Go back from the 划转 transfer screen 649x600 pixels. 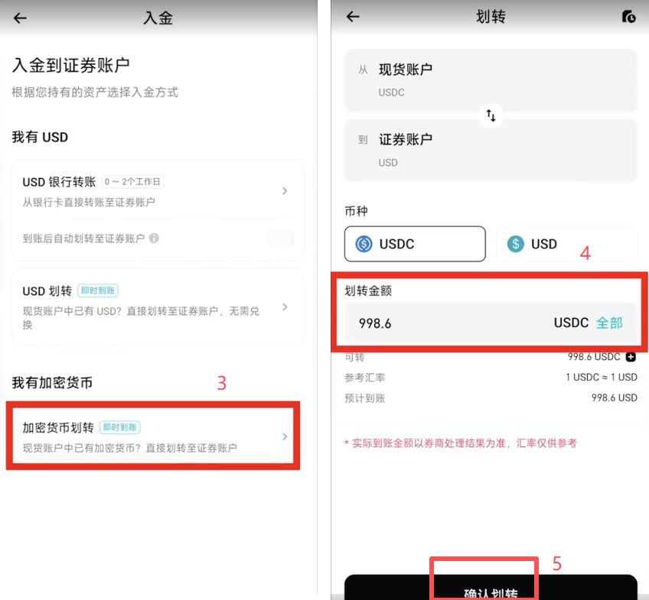pos(353,17)
